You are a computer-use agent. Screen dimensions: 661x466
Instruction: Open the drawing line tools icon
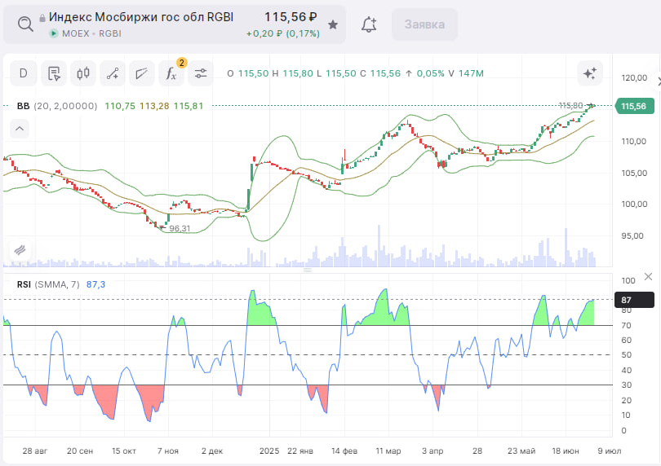(x=112, y=73)
